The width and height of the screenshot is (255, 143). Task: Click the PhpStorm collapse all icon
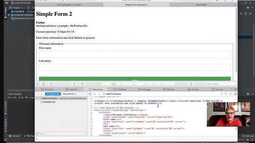(x=33, y=8)
